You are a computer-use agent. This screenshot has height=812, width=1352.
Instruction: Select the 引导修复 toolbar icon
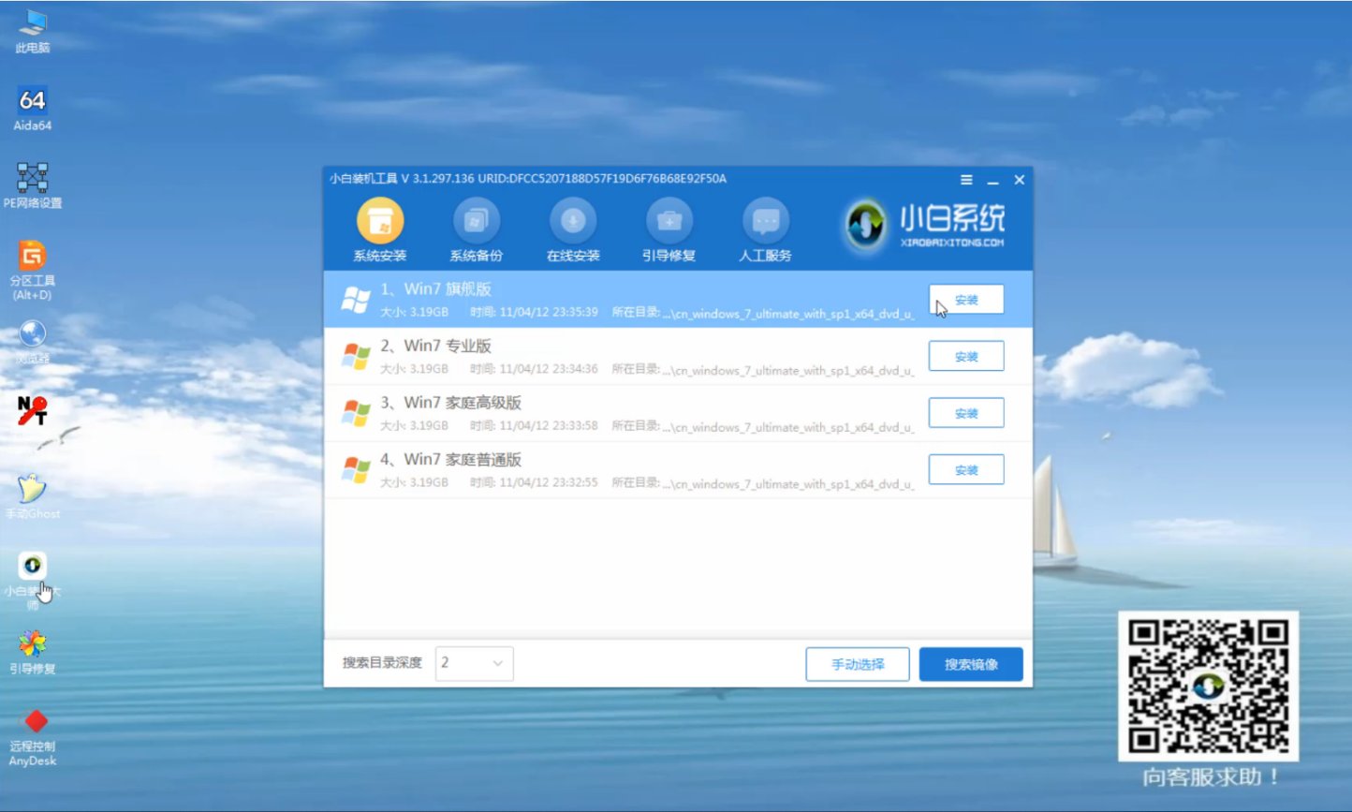point(669,228)
